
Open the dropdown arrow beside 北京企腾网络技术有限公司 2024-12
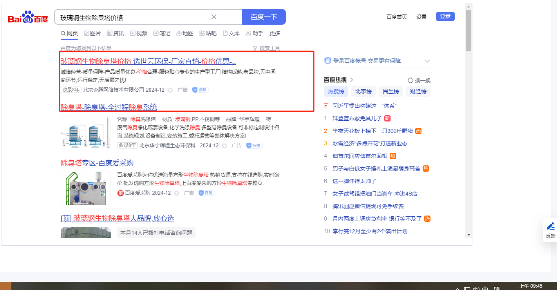click(x=170, y=90)
